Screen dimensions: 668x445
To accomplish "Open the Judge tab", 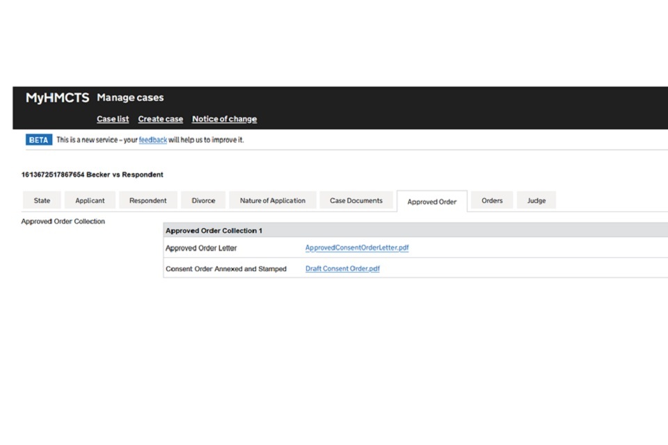I will (536, 201).
